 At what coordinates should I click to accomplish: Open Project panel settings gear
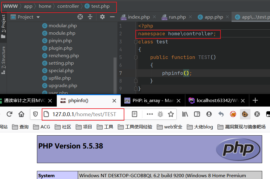click(x=102, y=17)
